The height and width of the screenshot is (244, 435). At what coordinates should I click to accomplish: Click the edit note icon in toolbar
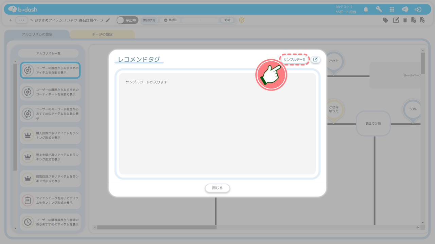[x=396, y=20]
